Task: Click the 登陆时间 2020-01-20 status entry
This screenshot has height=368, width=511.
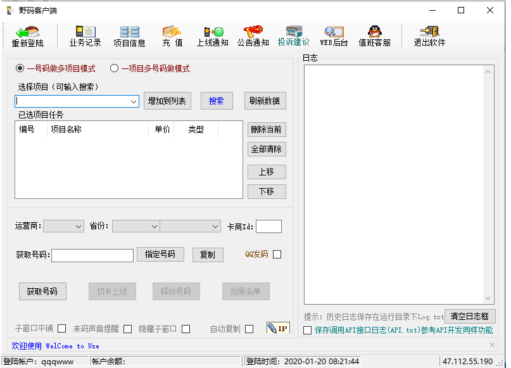Action: [x=303, y=362]
